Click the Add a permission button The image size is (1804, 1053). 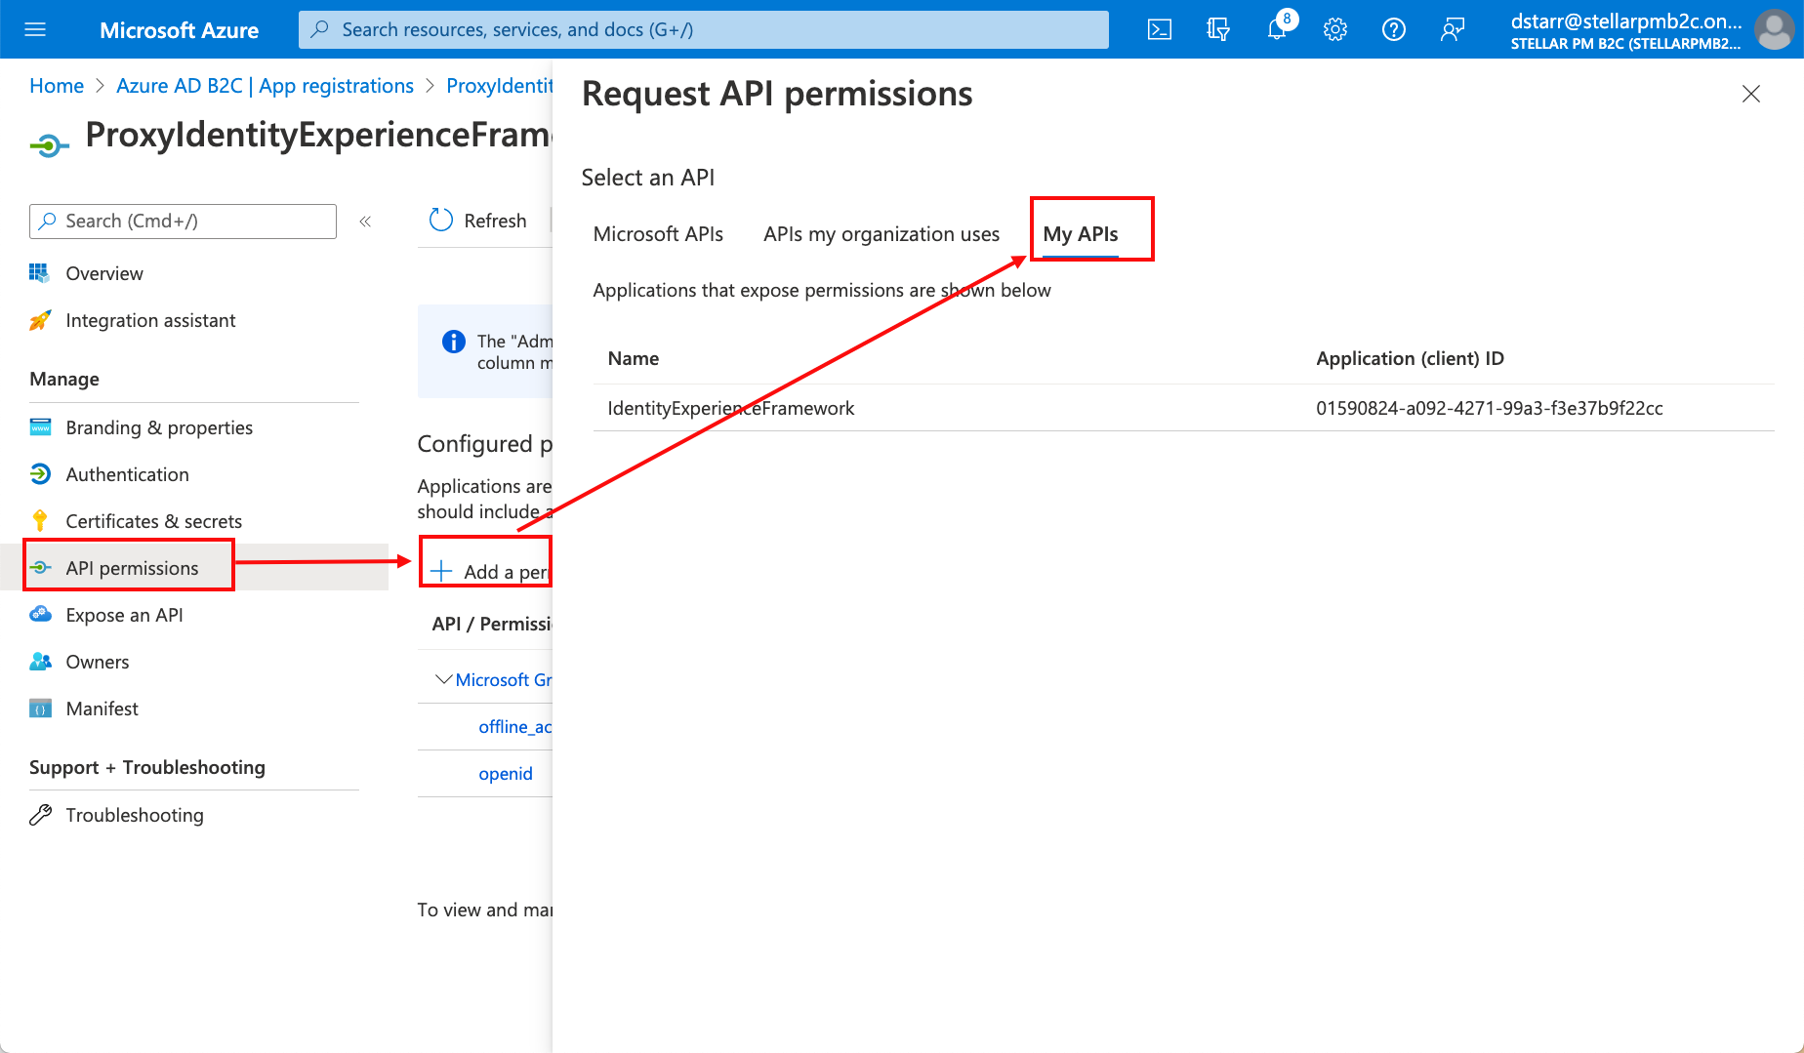489,571
